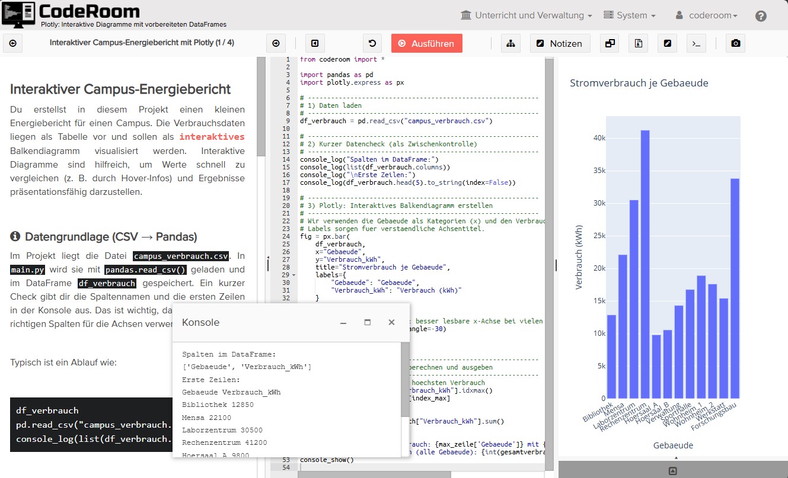Click the dark code example block with df_verbrauch
Viewport: 788px width, 478px height.
pyautogui.click(x=91, y=425)
